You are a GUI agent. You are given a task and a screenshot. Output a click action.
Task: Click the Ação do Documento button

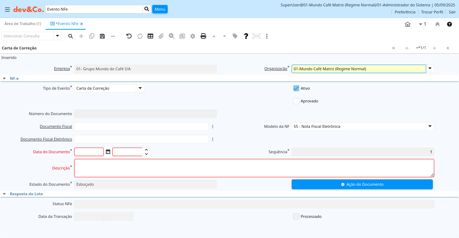point(362,184)
